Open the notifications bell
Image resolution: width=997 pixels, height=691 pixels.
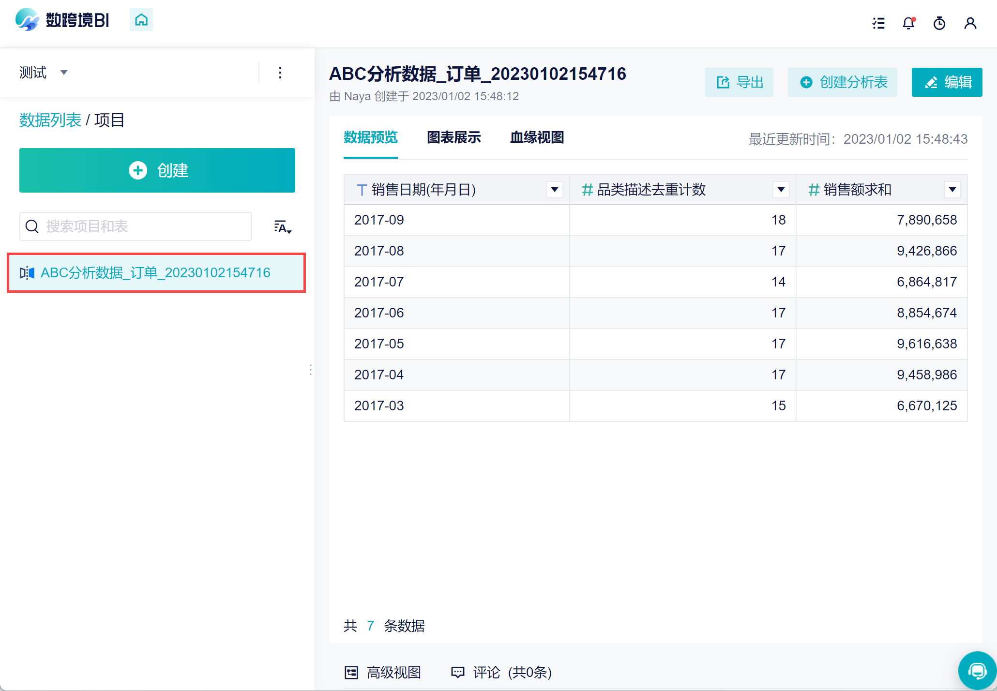pos(908,23)
